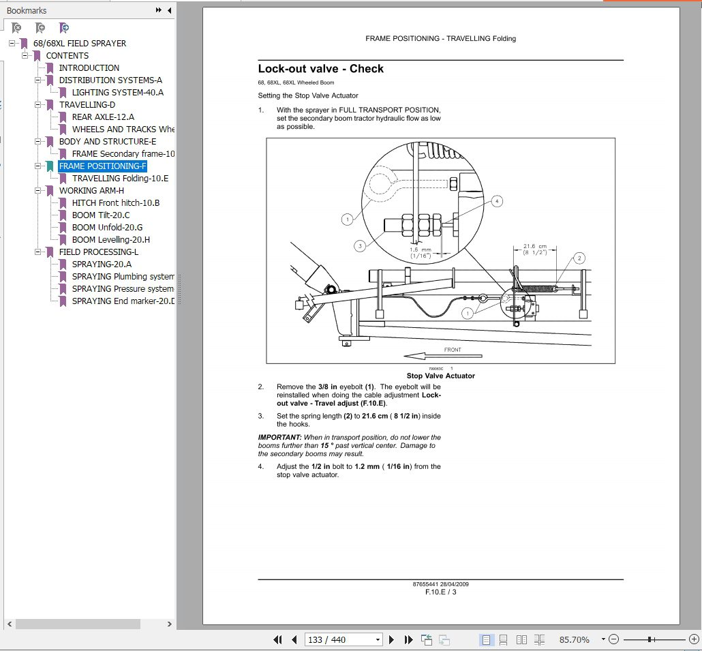702x651 pixels.
Task: Click the teal bookmark icon of FRAME POSITIONING-F
Action: tap(50, 166)
